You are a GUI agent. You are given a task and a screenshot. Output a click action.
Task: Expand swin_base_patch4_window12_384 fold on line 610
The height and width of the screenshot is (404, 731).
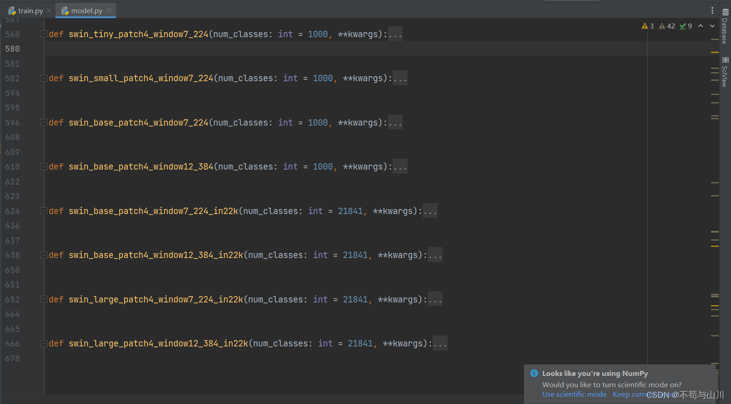click(x=44, y=166)
